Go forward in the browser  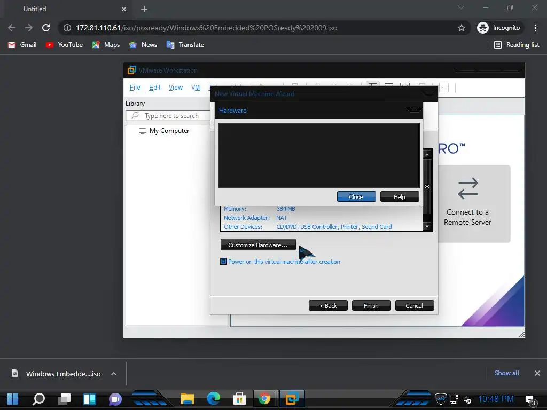tap(29, 28)
